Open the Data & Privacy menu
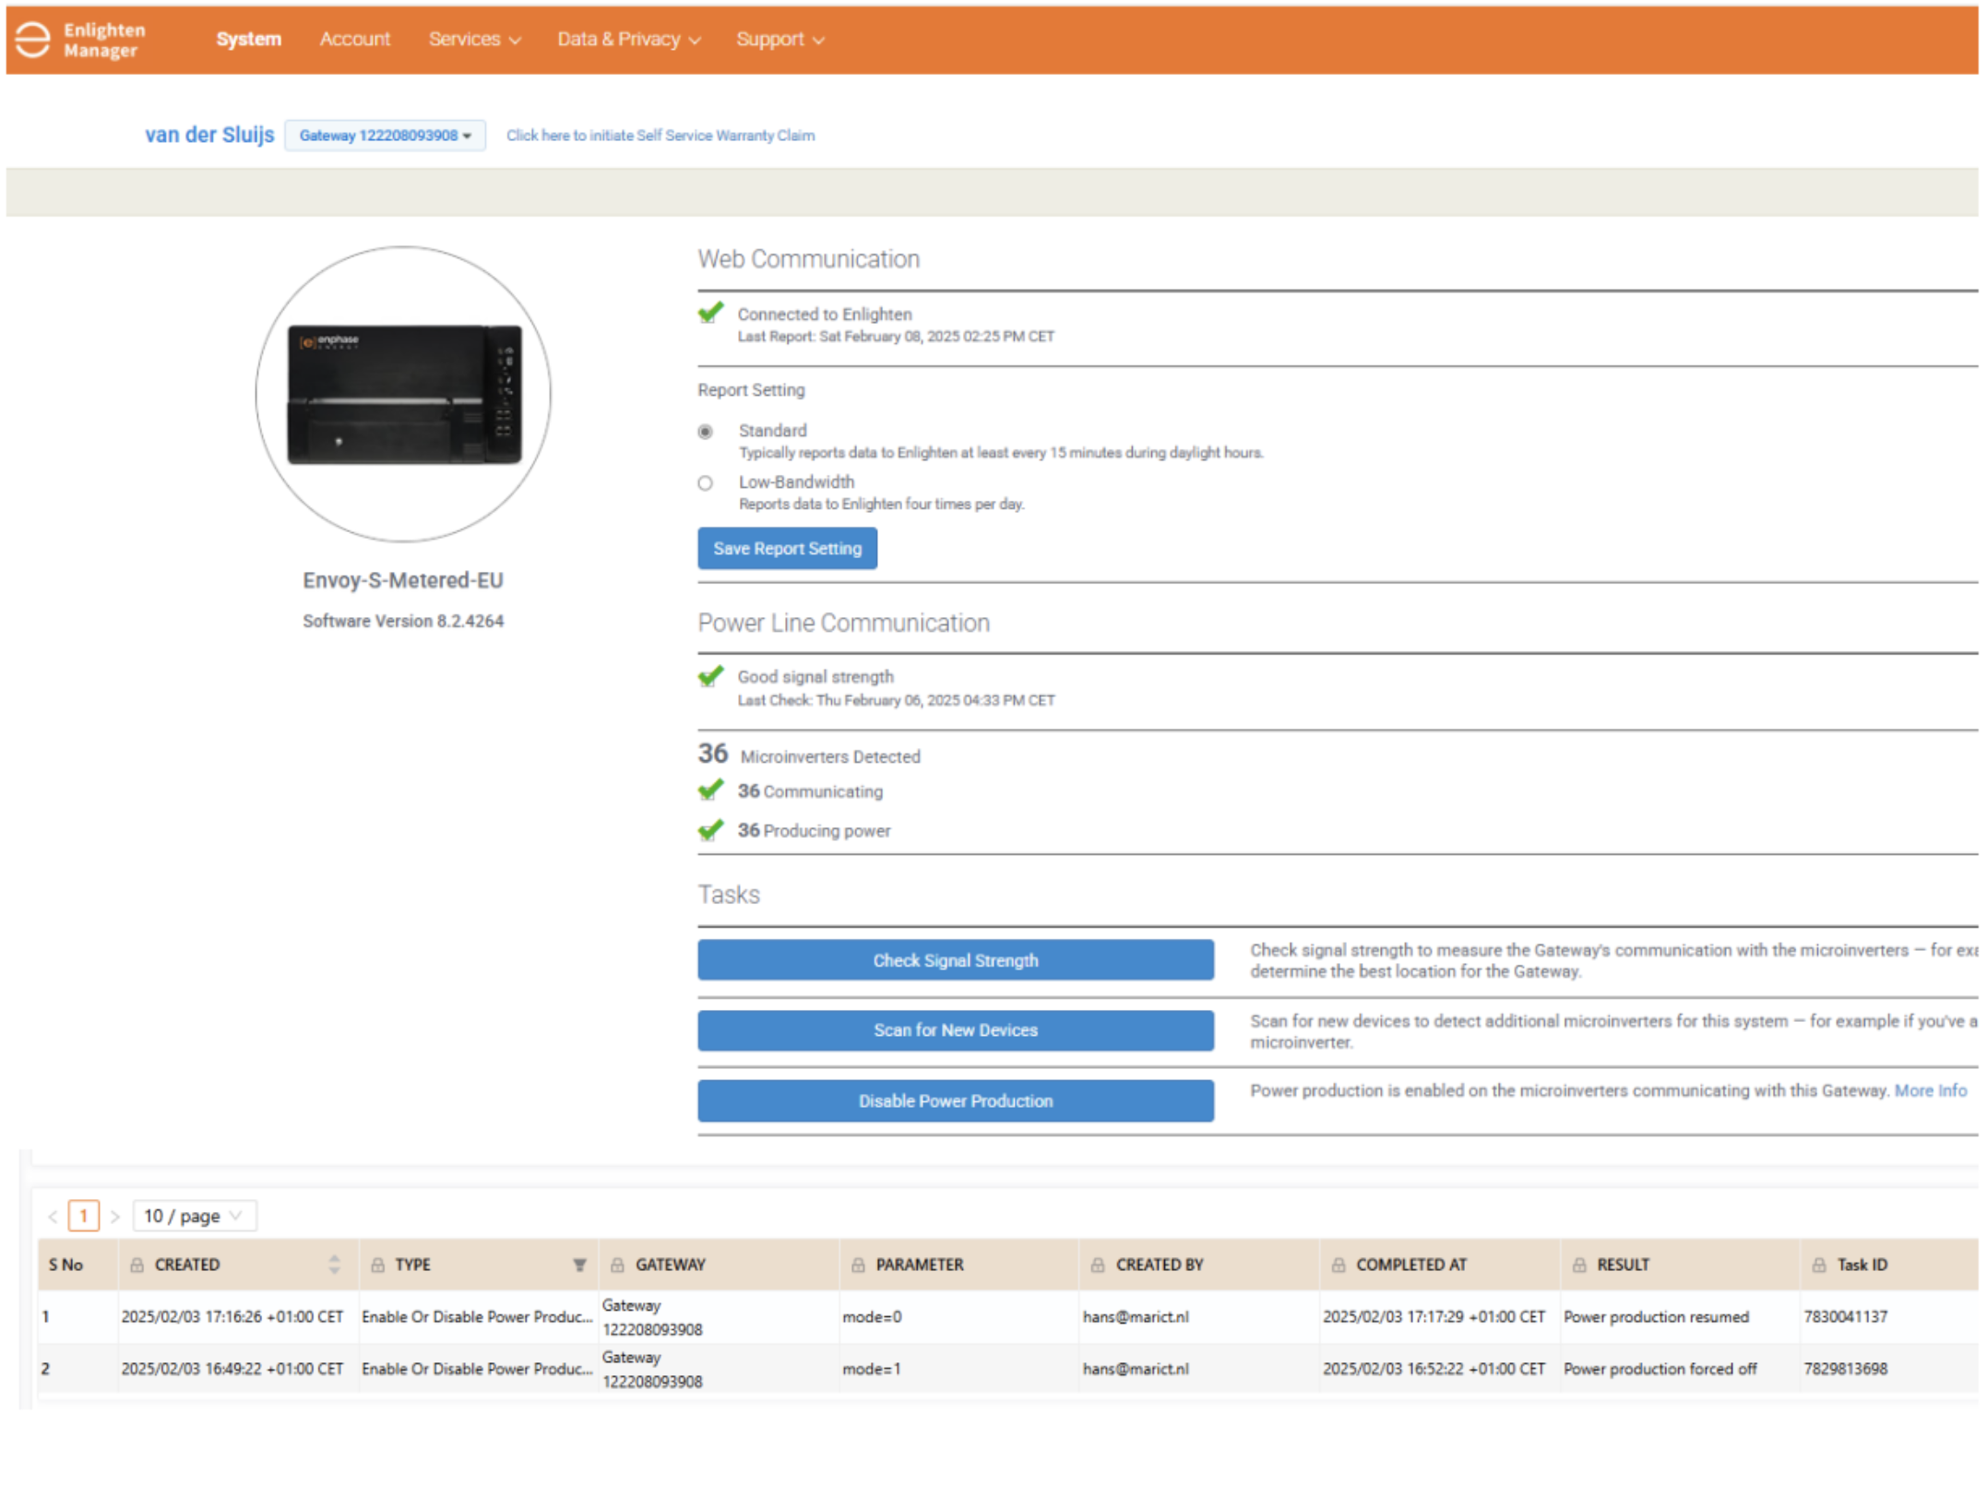The height and width of the screenshot is (1485, 1987). tap(628, 40)
